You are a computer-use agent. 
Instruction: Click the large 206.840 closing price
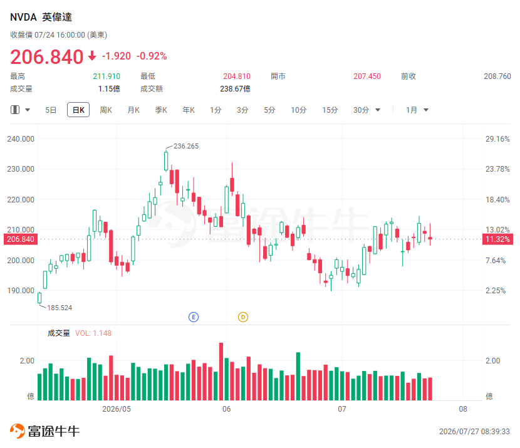(x=47, y=56)
